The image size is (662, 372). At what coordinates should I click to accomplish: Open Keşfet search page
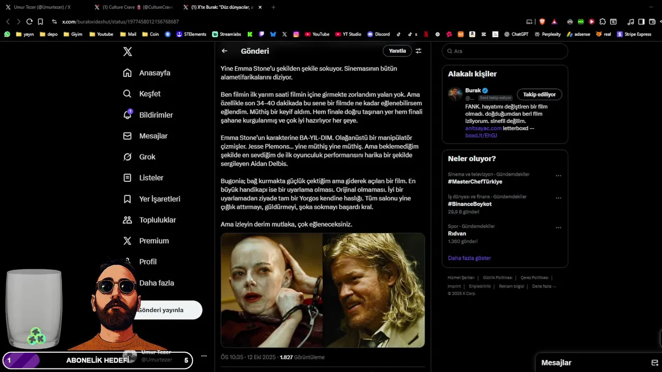click(142, 94)
